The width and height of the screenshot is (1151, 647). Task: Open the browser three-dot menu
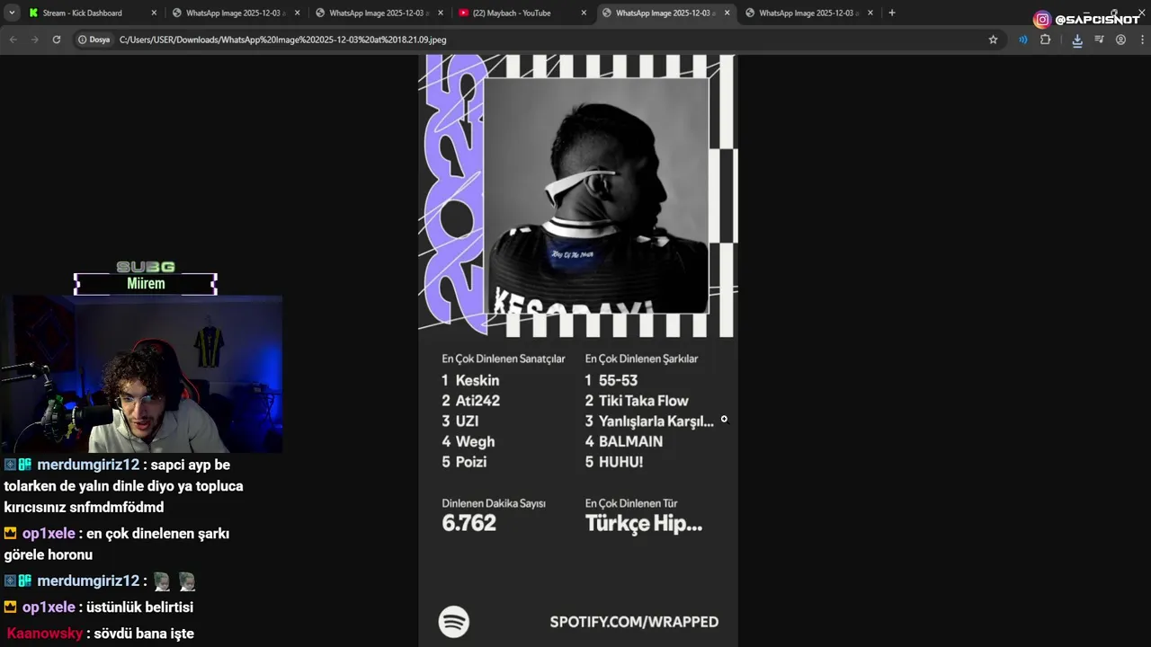point(1142,40)
